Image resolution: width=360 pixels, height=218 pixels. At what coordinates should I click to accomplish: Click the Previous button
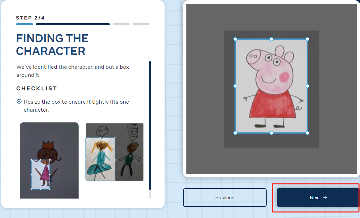tap(225, 198)
